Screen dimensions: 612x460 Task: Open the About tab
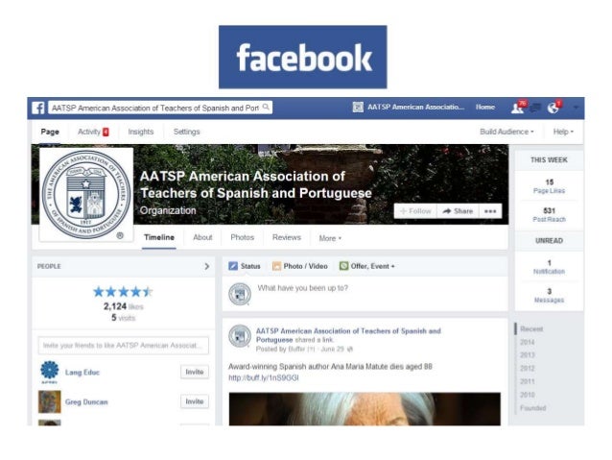coord(202,237)
